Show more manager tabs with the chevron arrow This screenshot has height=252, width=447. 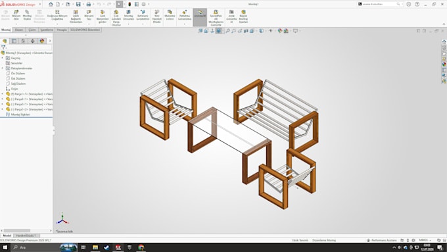click(50, 41)
